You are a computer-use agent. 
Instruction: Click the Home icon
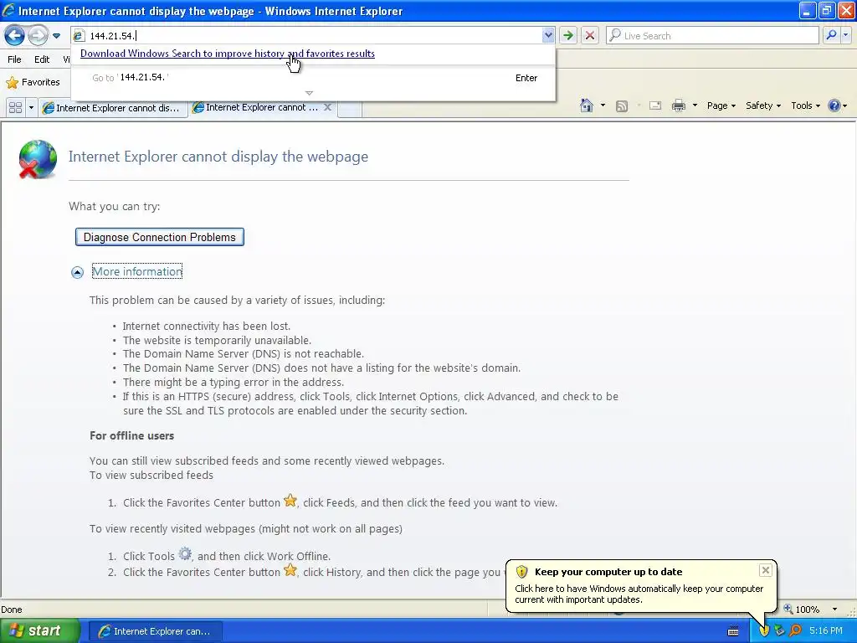click(587, 105)
